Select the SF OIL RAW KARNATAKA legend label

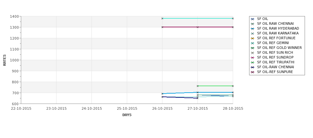(x=278, y=33)
